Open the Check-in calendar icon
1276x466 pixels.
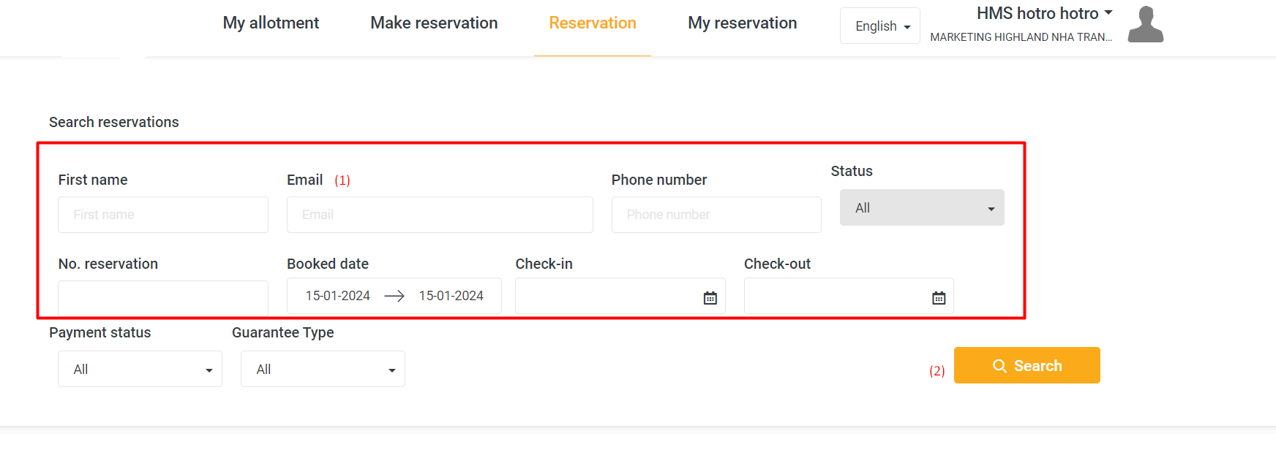click(x=710, y=297)
